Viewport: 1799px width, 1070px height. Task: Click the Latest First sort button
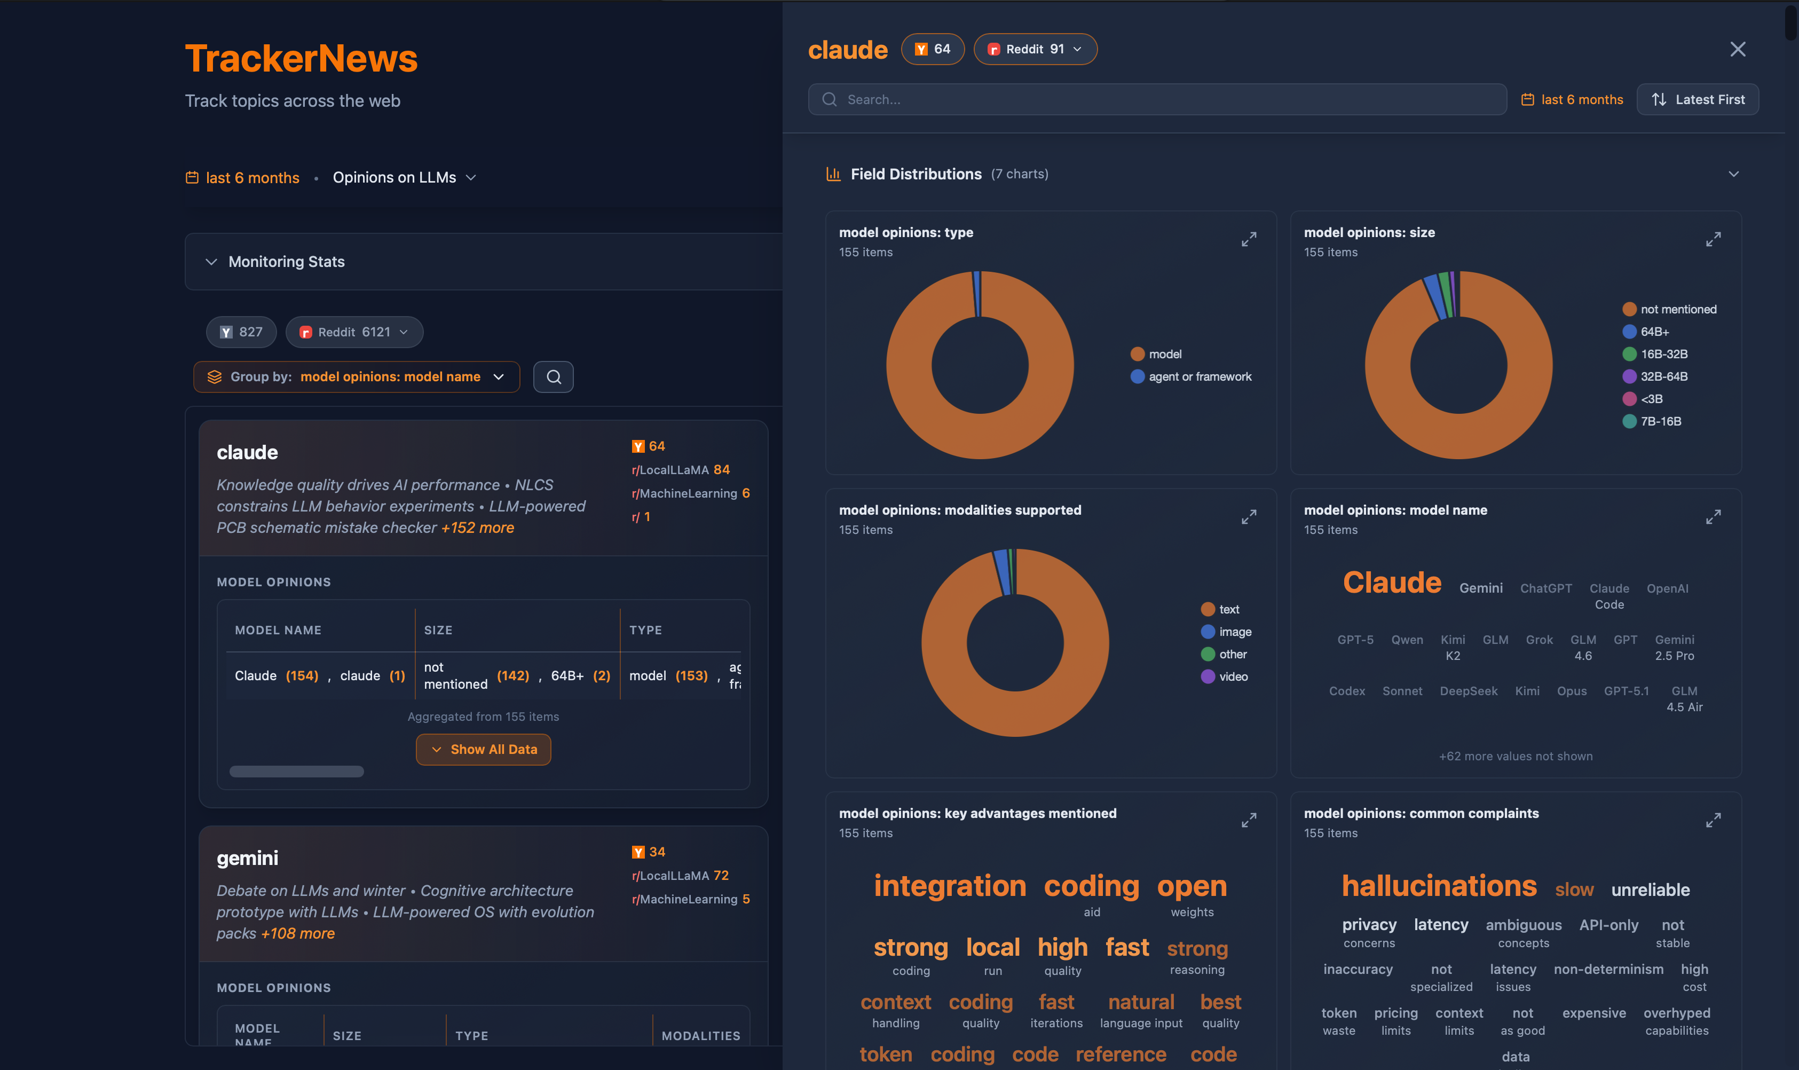1698,99
